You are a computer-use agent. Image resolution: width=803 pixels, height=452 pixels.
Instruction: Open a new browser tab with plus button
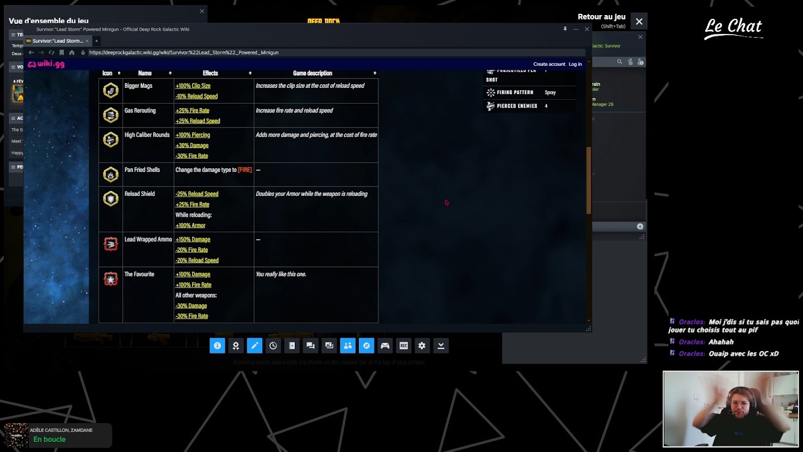pyautogui.click(x=97, y=41)
